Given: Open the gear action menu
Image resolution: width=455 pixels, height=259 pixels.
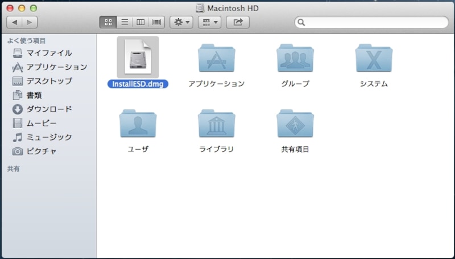Looking at the screenshot, I should [181, 22].
